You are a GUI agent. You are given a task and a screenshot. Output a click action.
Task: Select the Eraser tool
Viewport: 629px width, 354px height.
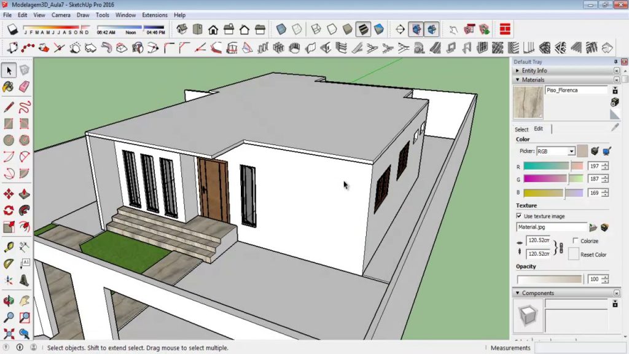click(25, 87)
